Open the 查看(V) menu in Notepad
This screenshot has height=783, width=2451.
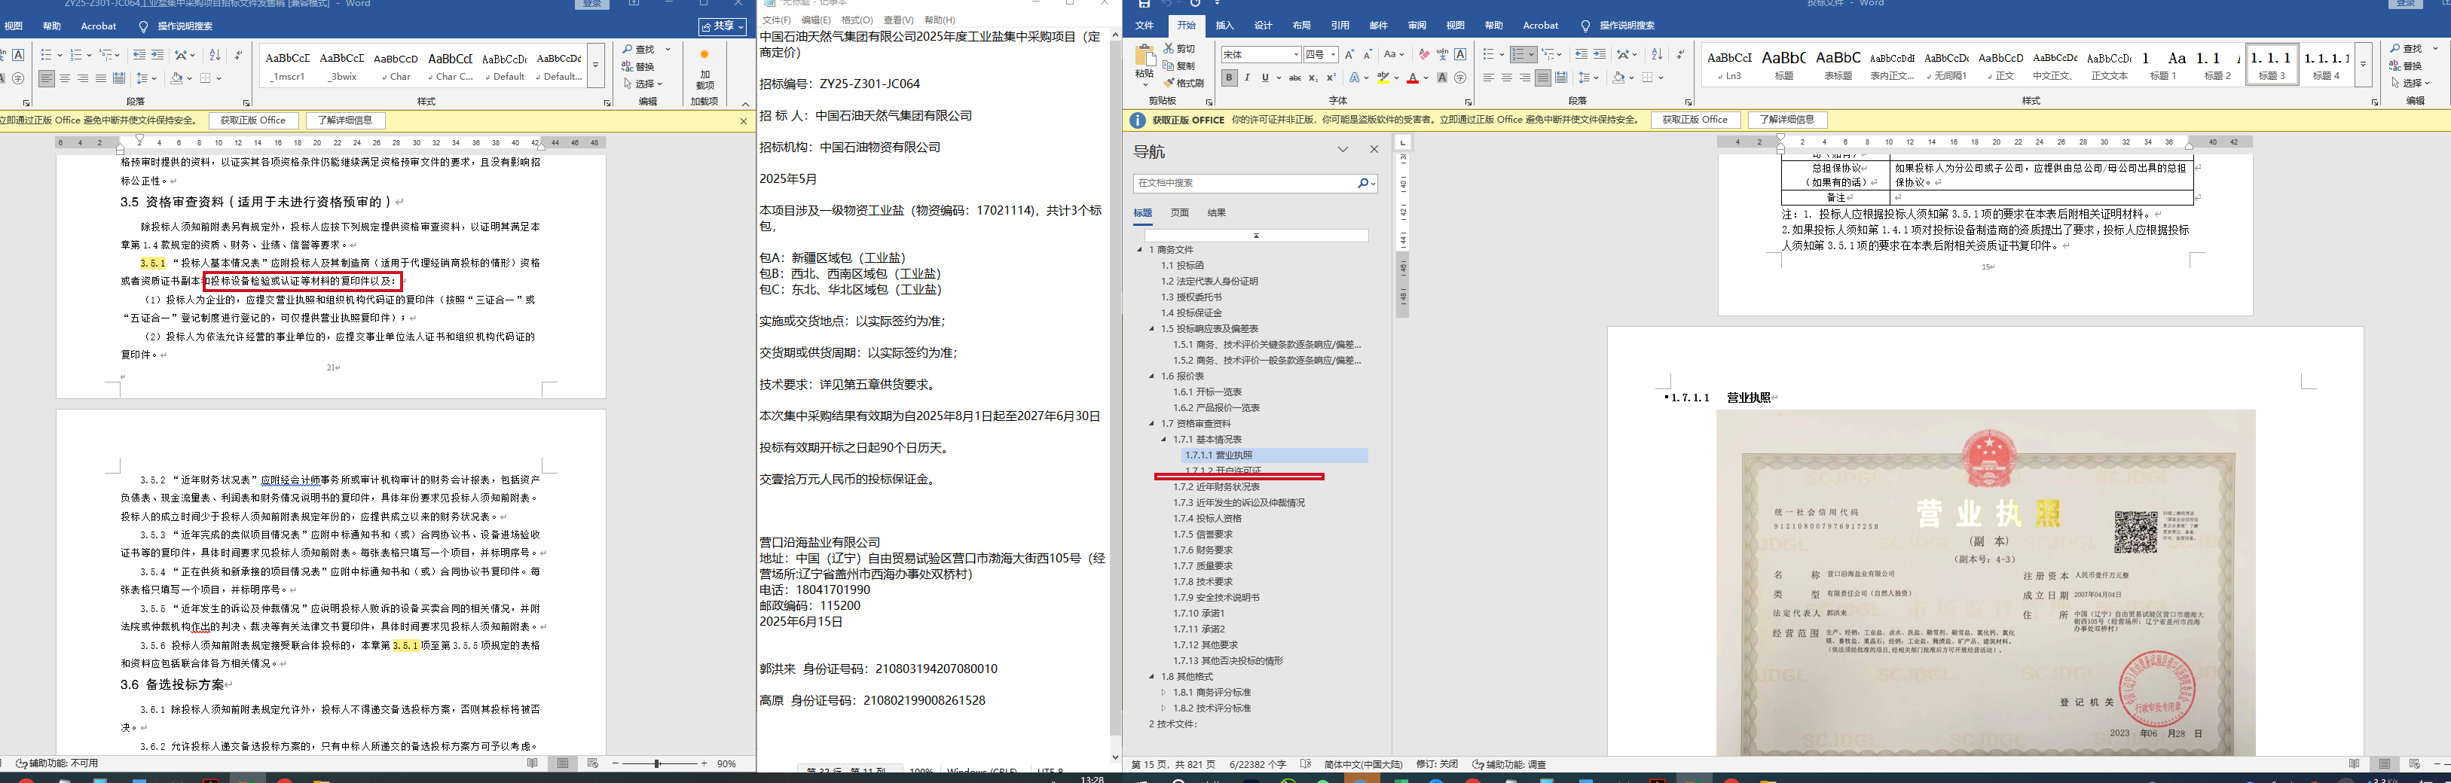(898, 20)
